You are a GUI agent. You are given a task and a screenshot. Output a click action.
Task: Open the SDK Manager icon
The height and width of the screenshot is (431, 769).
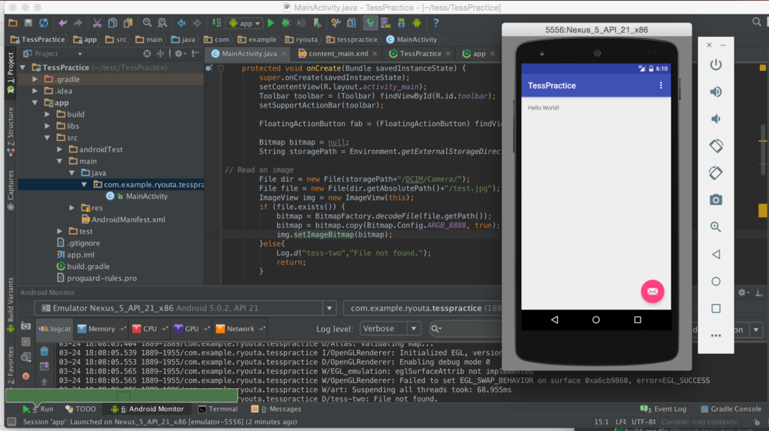click(x=402, y=23)
